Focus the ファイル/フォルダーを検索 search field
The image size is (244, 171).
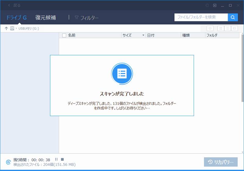201,17
